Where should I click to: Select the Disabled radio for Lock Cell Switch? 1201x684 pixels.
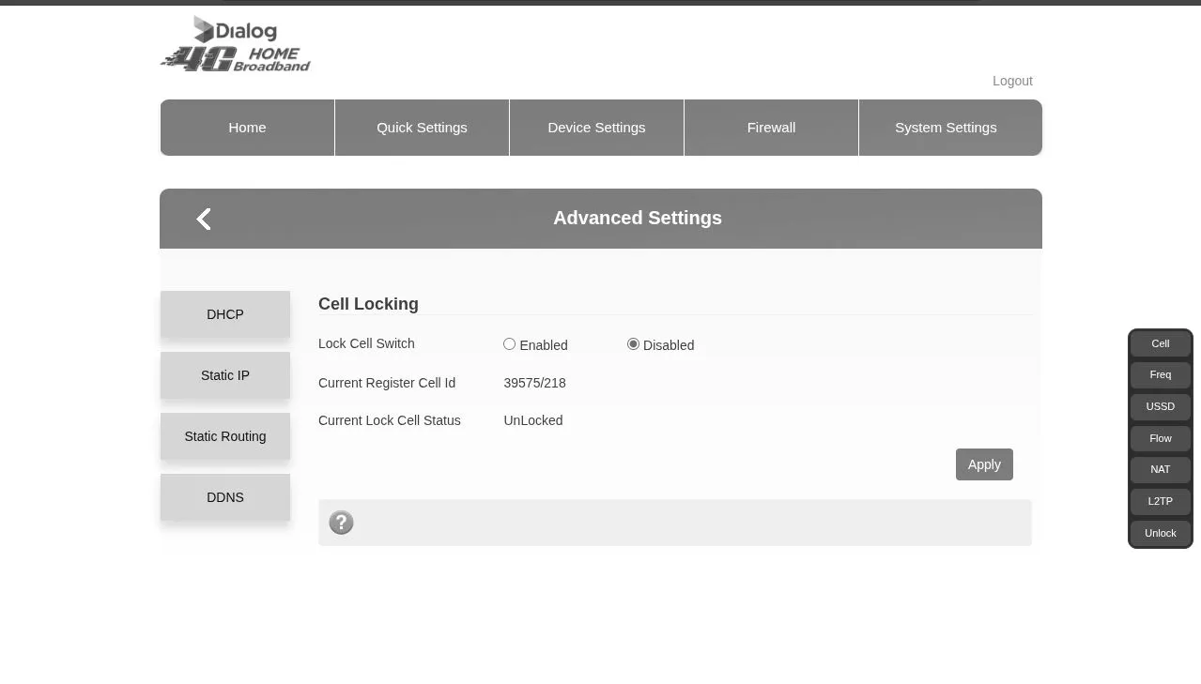click(x=633, y=344)
